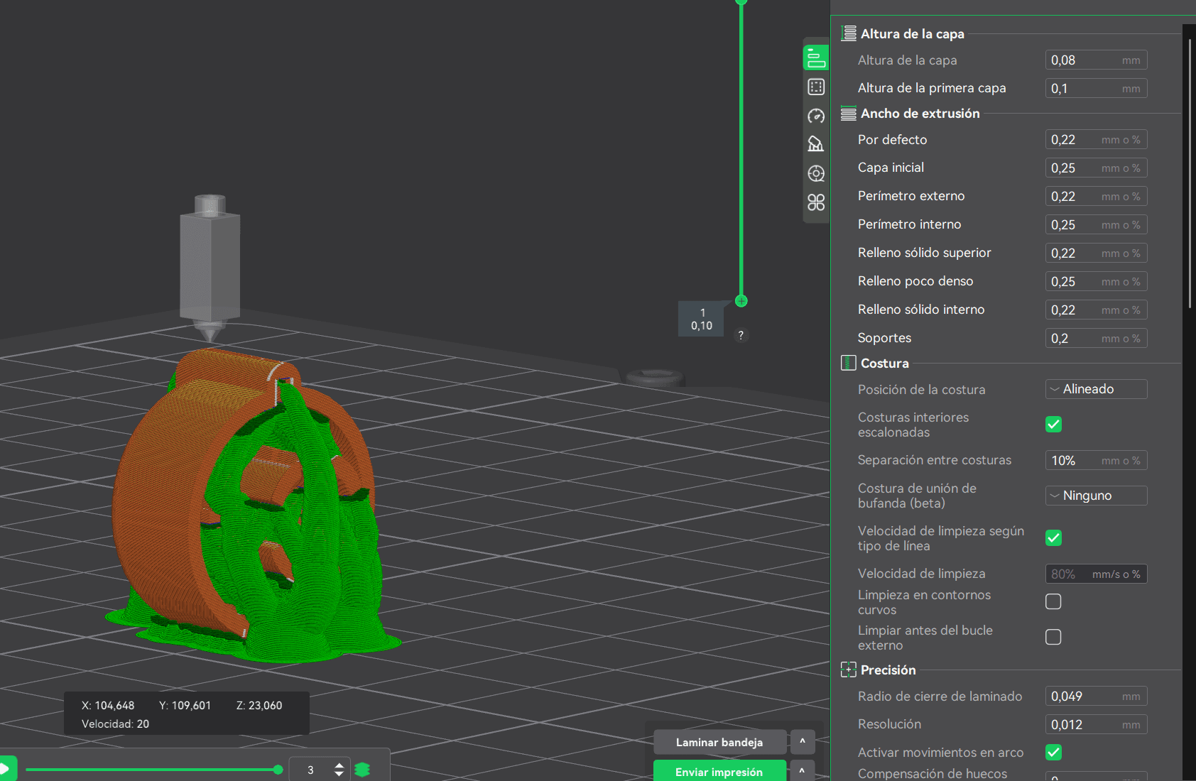Click the 'X: 104,648' coordinate readout

108,706
